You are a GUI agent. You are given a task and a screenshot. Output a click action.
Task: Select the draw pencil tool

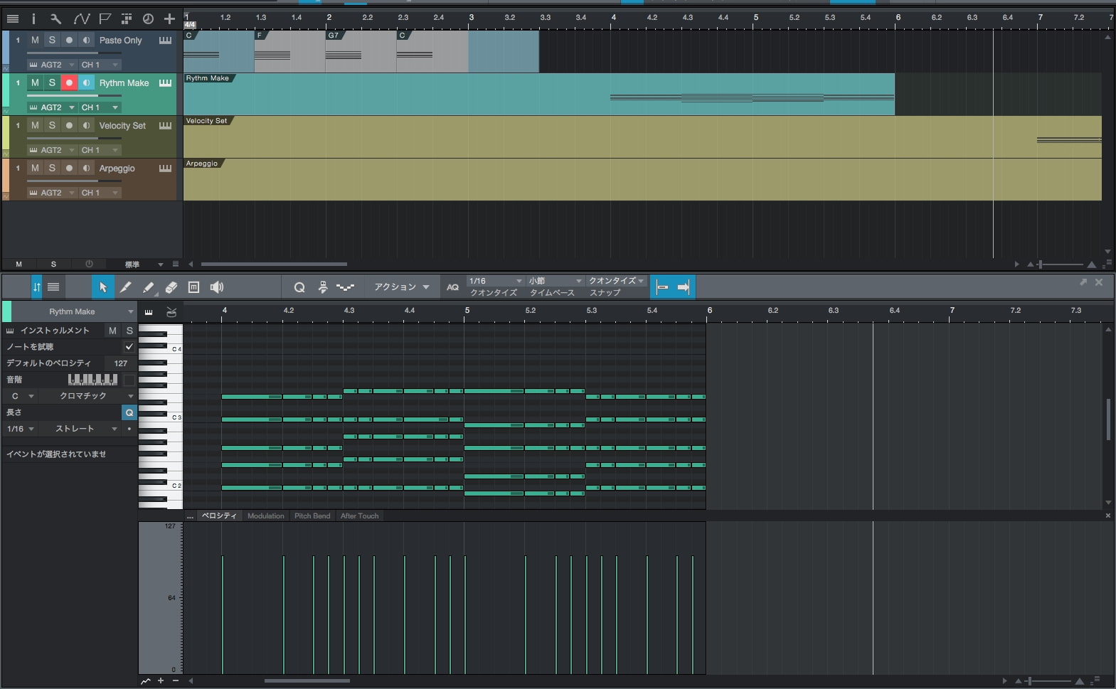tap(125, 287)
